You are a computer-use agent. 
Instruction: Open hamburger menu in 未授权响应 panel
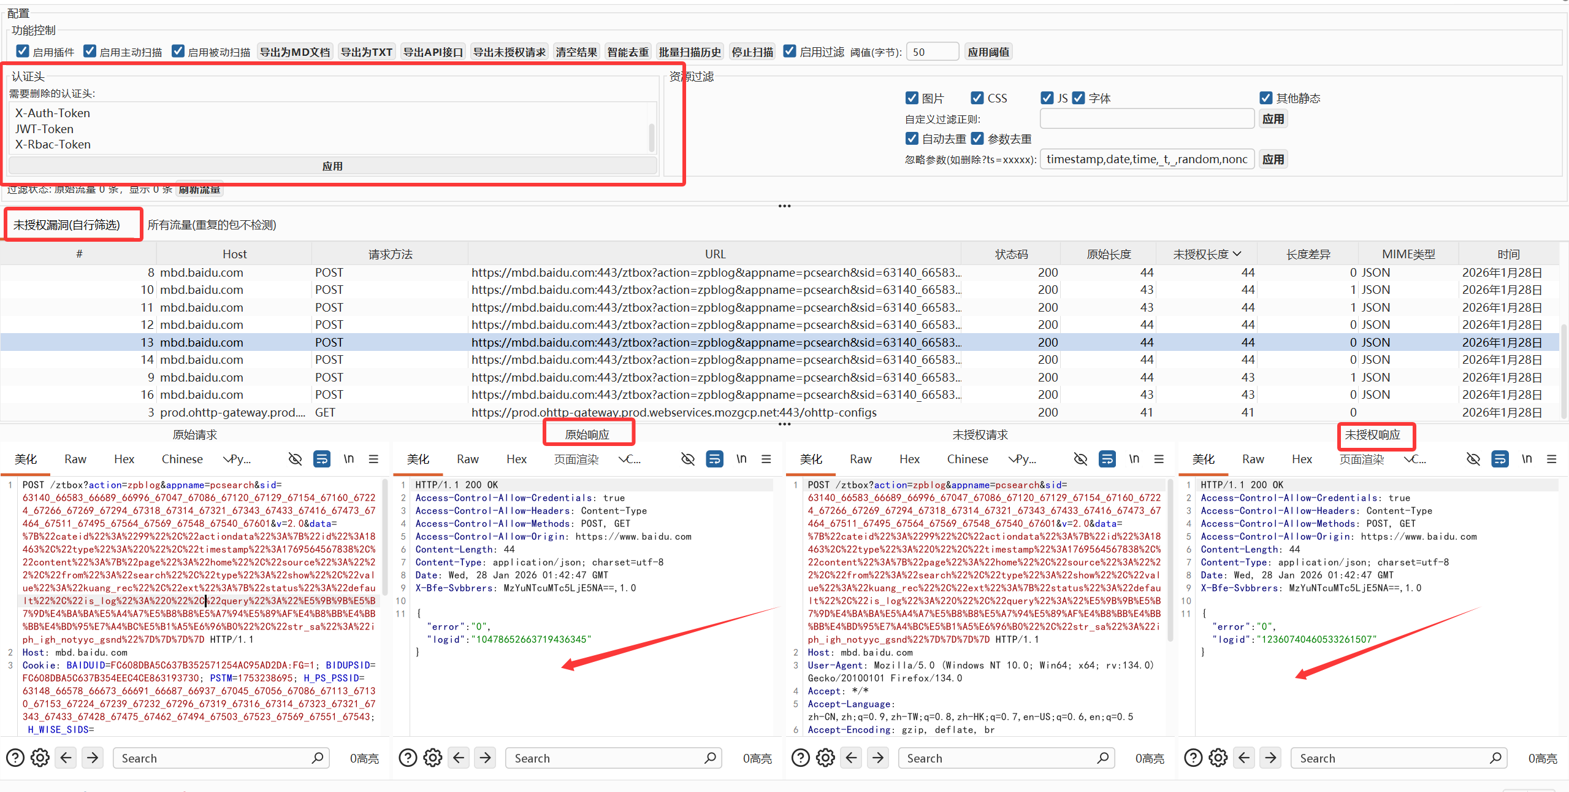click(x=1551, y=459)
